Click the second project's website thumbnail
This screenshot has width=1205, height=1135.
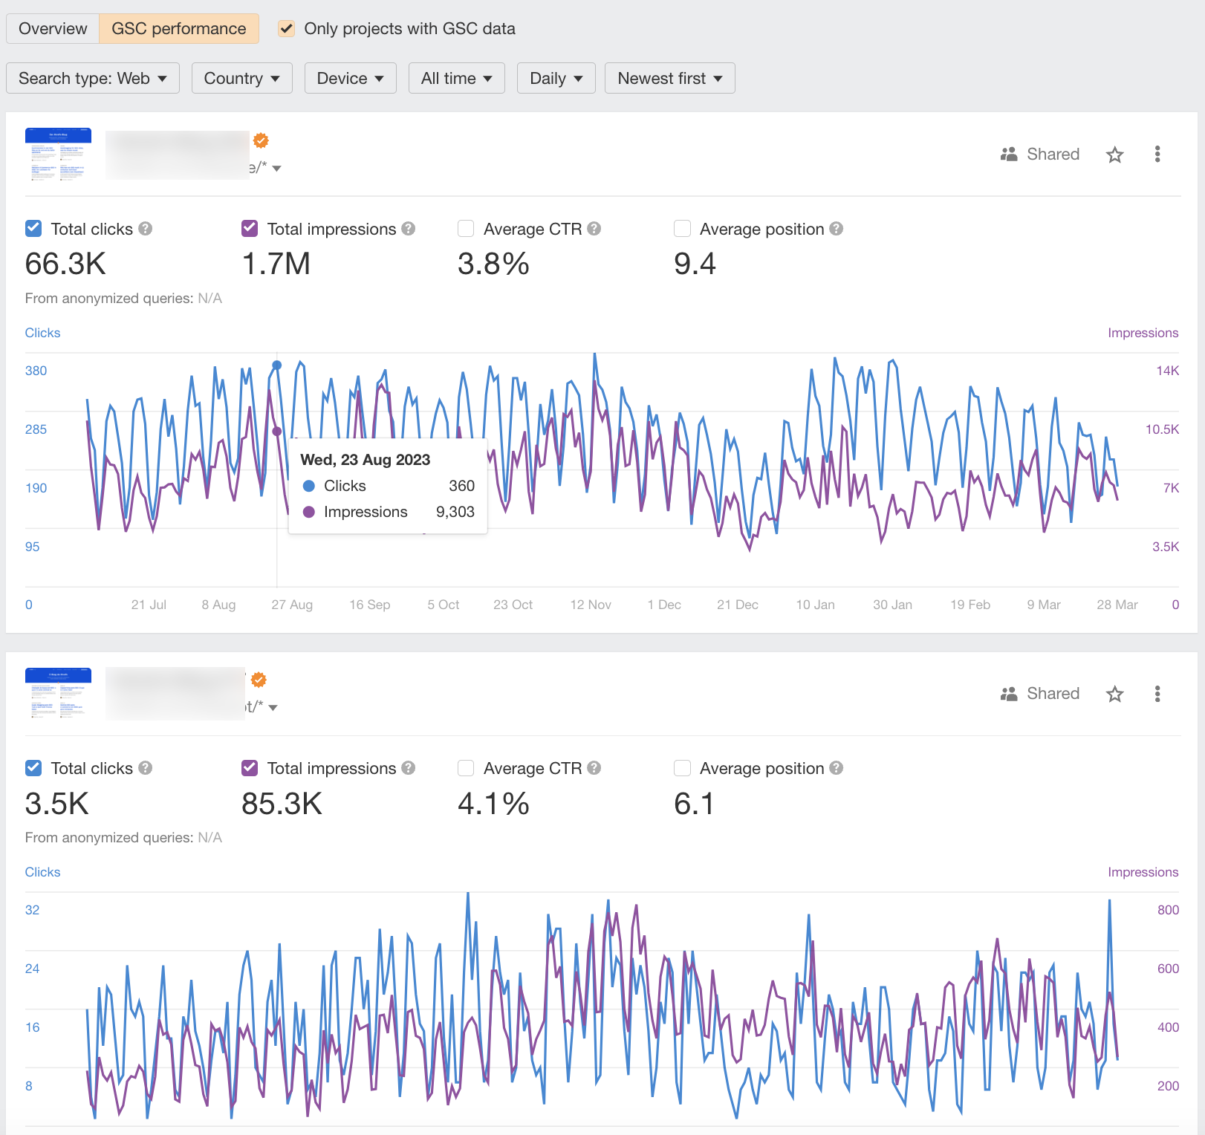[x=58, y=694]
